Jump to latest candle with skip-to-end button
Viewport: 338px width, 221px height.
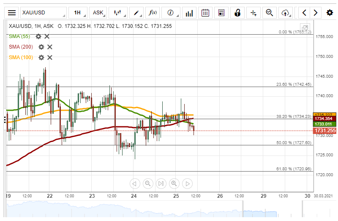coord(161,183)
